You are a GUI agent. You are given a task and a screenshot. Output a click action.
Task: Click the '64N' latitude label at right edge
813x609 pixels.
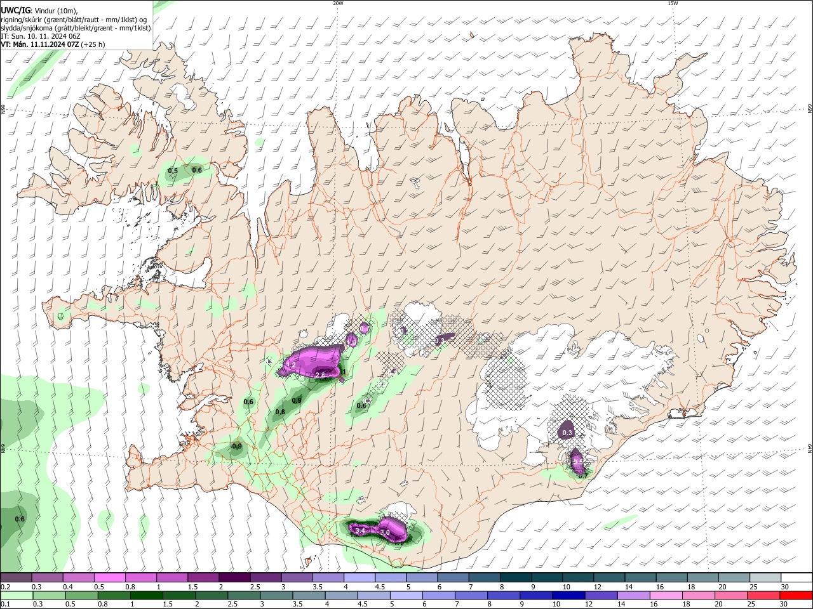(810, 448)
